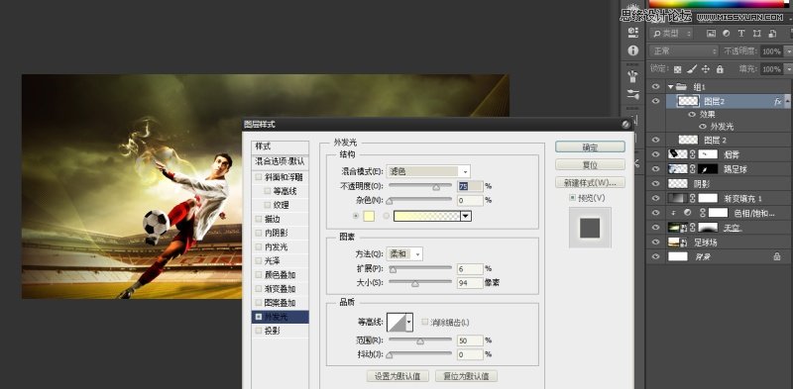Image resolution: width=793 pixels, height=389 pixels.
Task: Switch to the 渐变叠加 style page
Action: (280, 289)
